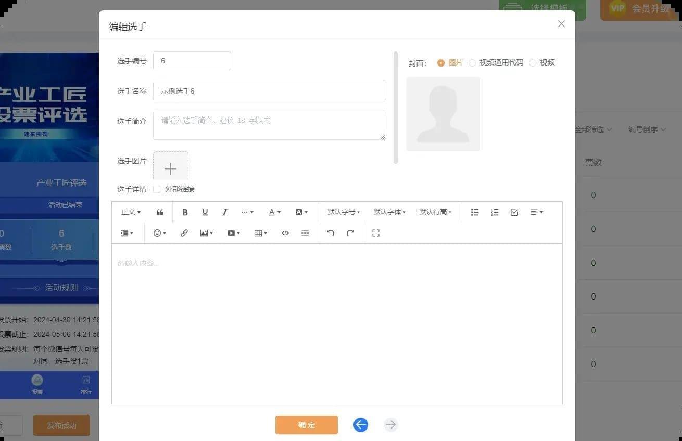This screenshot has width=682, height=441.
Task: Undo the last editor action
Action: [x=331, y=233]
